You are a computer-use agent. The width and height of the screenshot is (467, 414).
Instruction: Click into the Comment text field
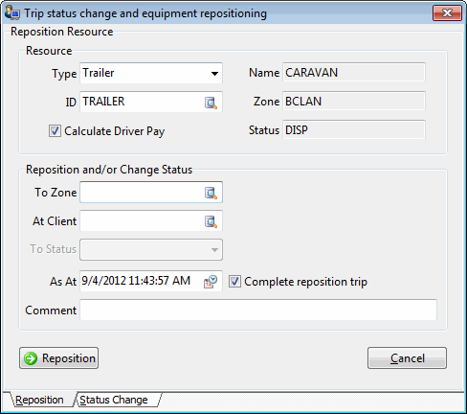click(258, 310)
